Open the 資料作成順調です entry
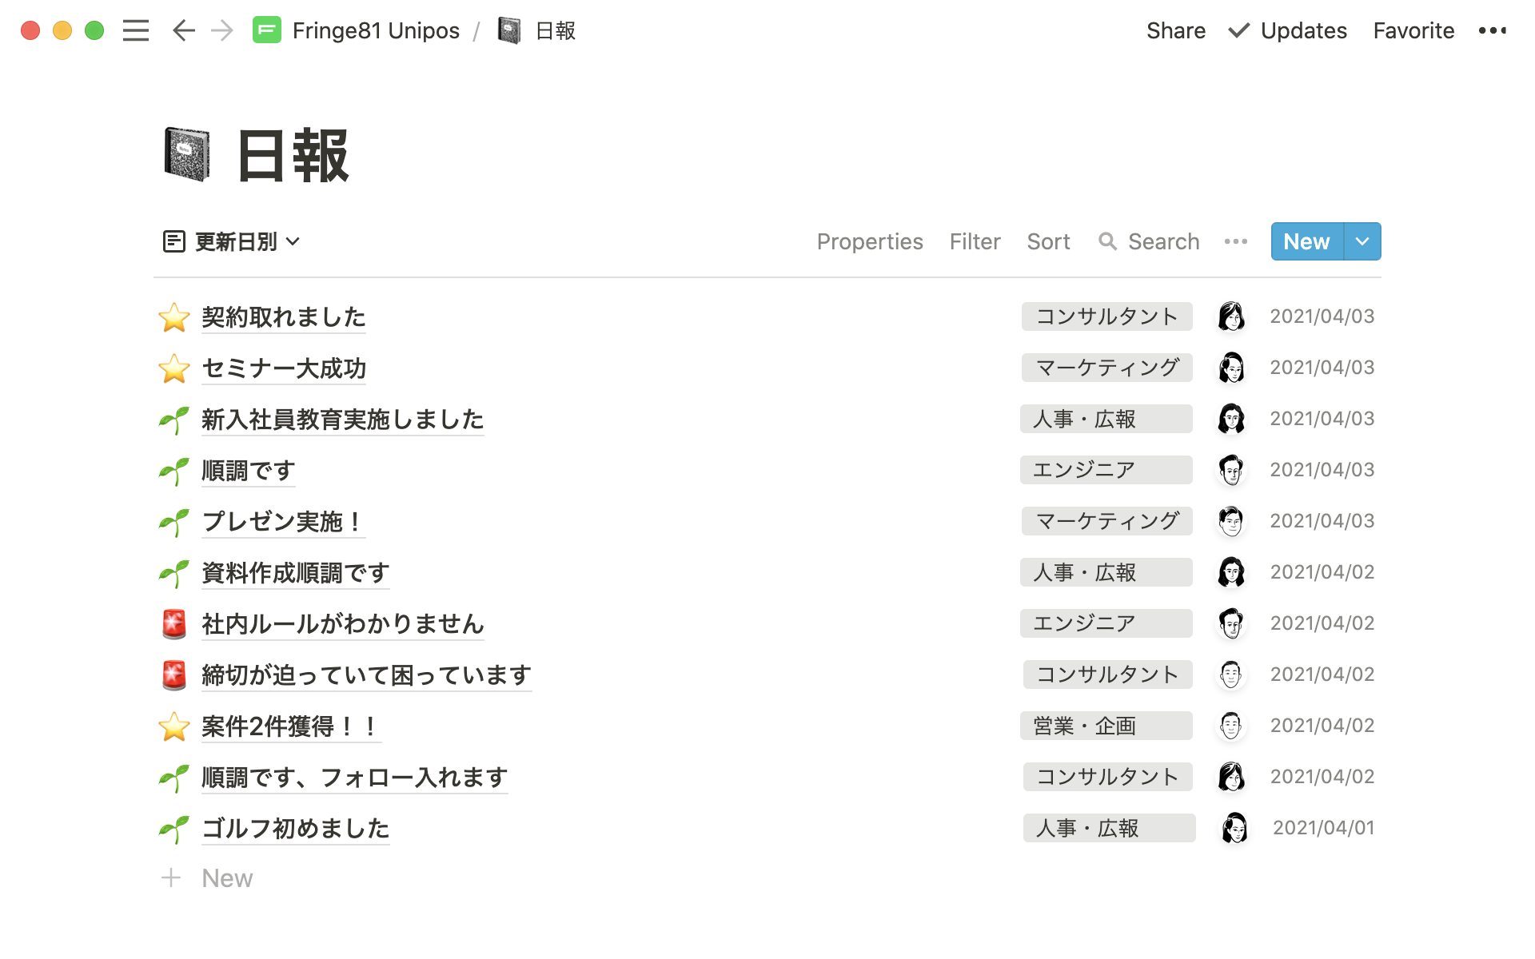 coord(296,573)
